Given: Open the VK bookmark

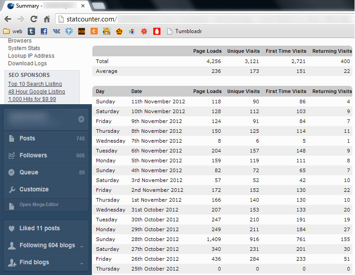Looking at the screenshot, I should click(x=56, y=31).
